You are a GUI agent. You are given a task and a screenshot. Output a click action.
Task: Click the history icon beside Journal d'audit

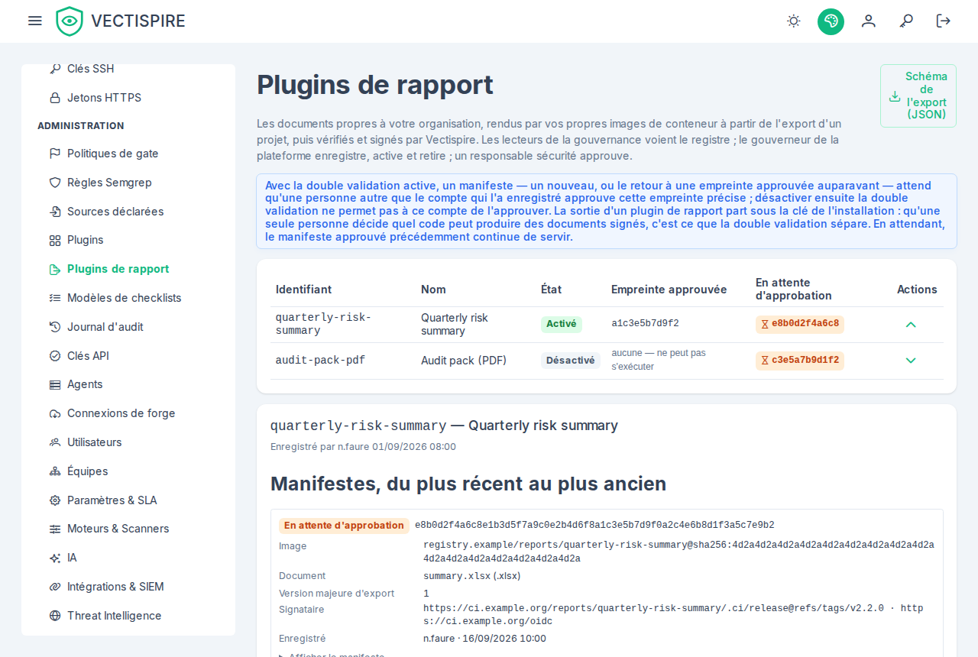[55, 327]
